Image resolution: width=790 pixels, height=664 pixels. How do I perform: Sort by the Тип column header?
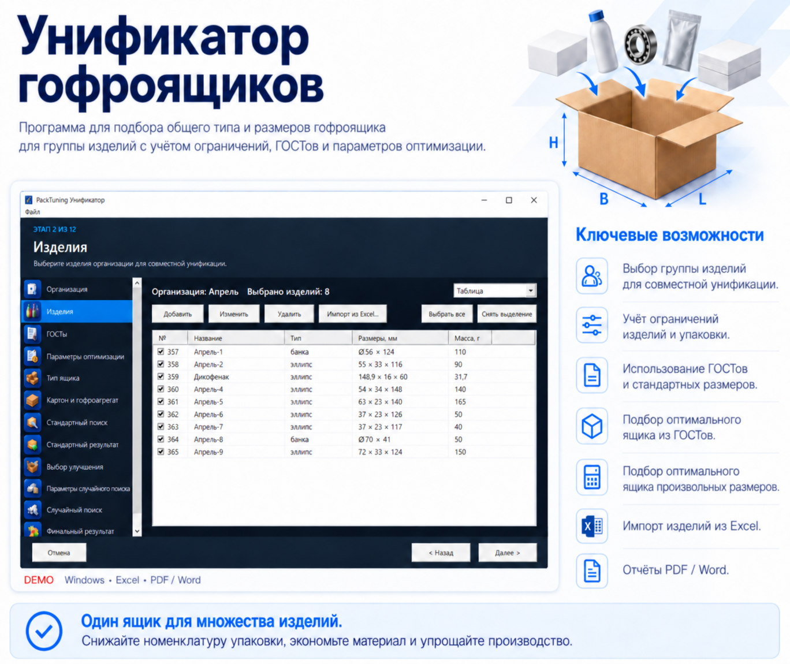coord(318,338)
